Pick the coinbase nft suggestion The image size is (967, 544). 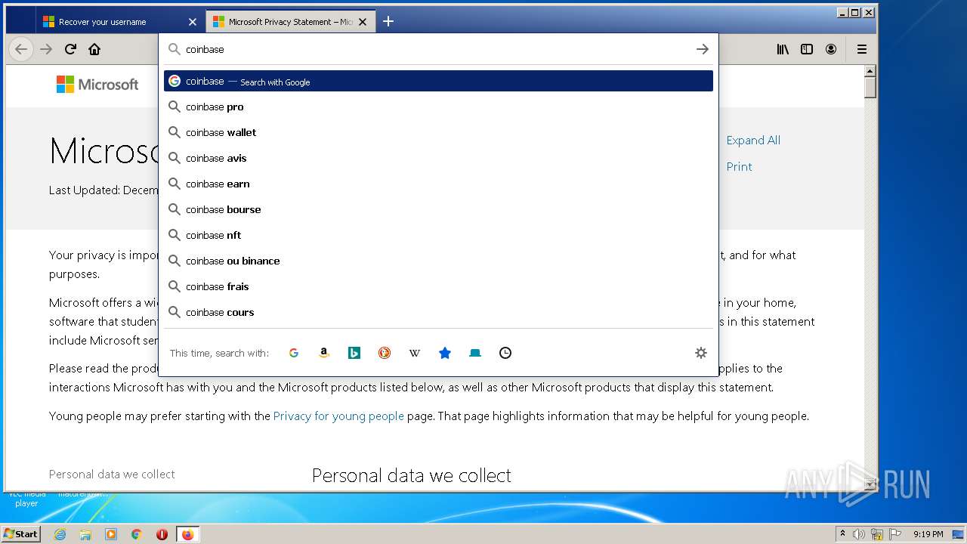click(438, 235)
